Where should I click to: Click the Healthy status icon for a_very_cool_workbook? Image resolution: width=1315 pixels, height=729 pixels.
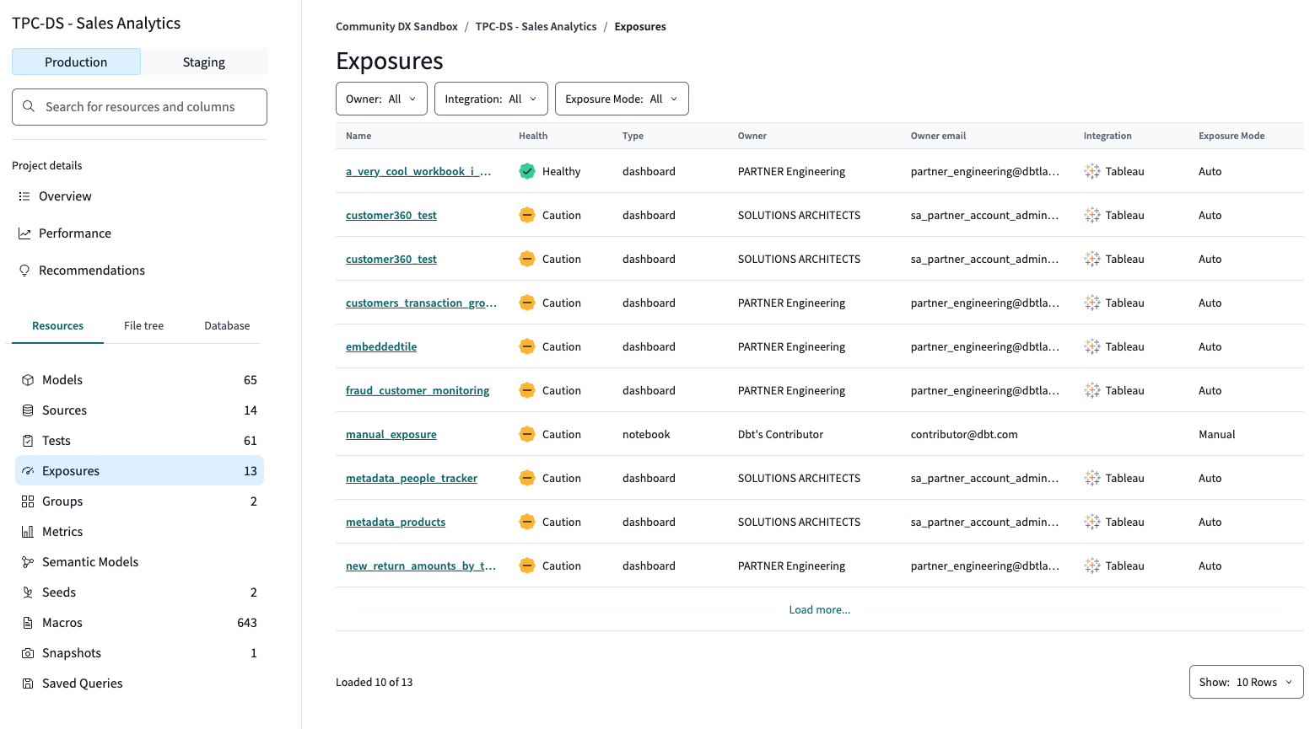pyautogui.click(x=526, y=170)
